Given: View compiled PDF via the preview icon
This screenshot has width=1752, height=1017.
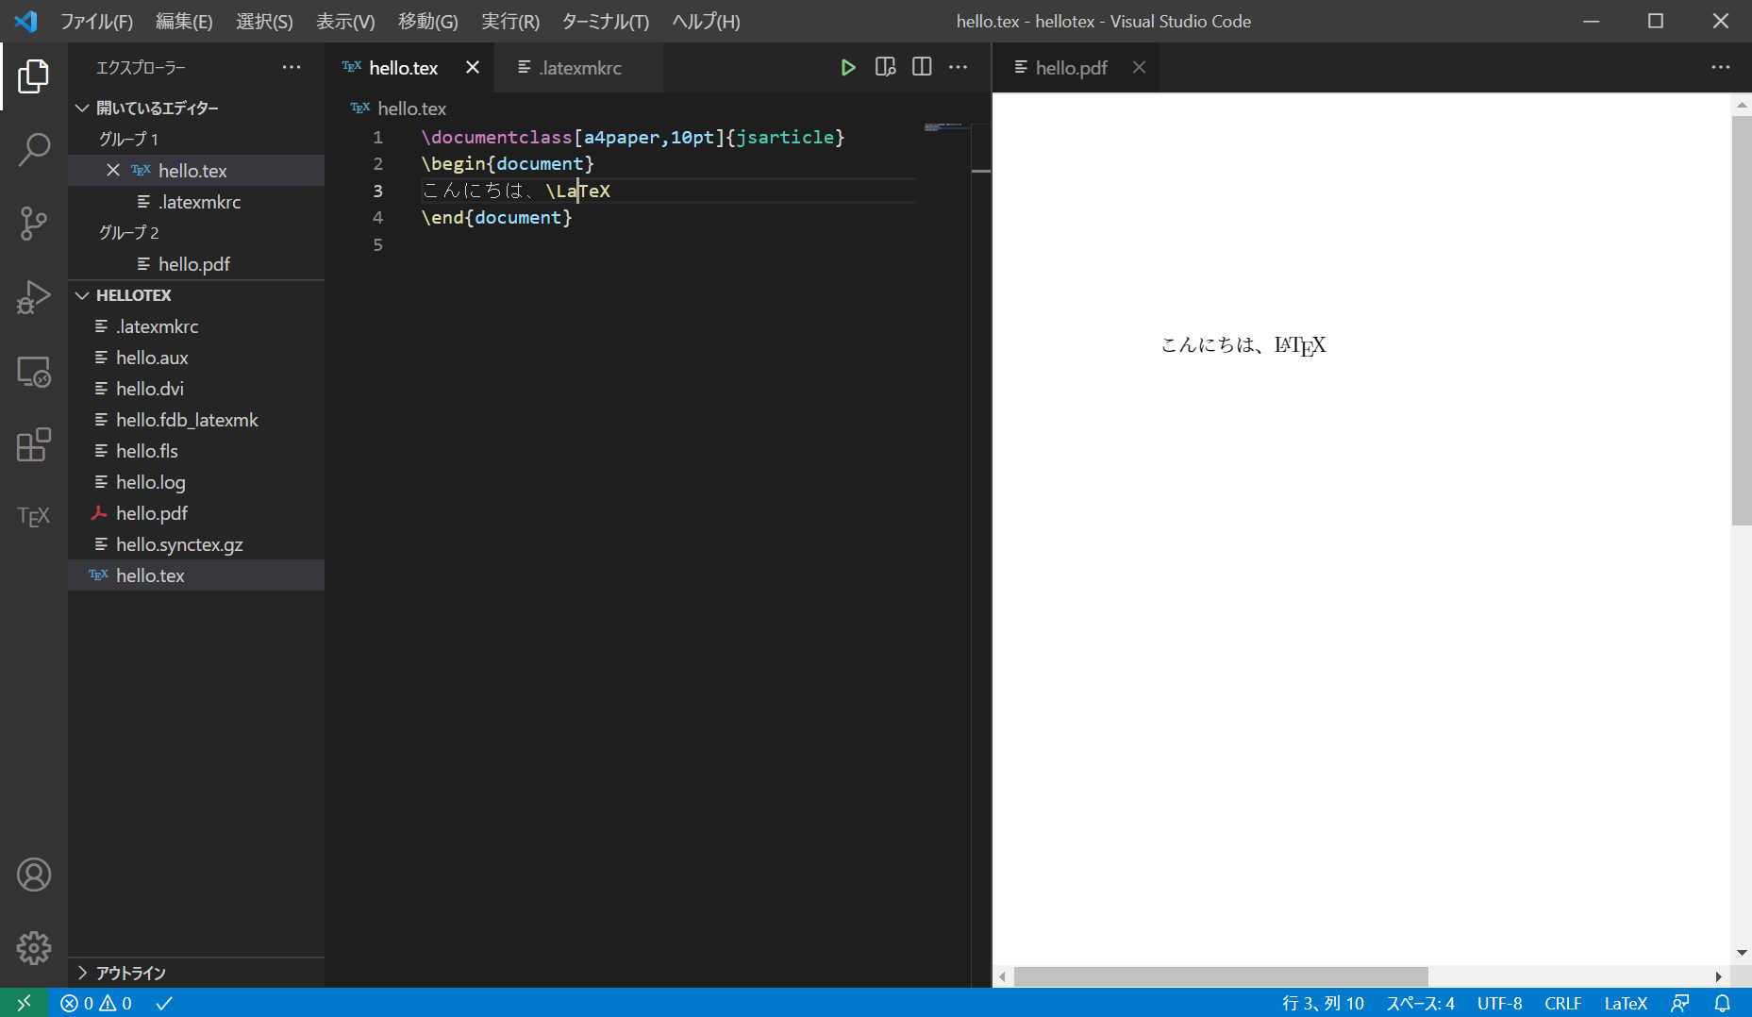Looking at the screenshot, I should pos(885,67).
